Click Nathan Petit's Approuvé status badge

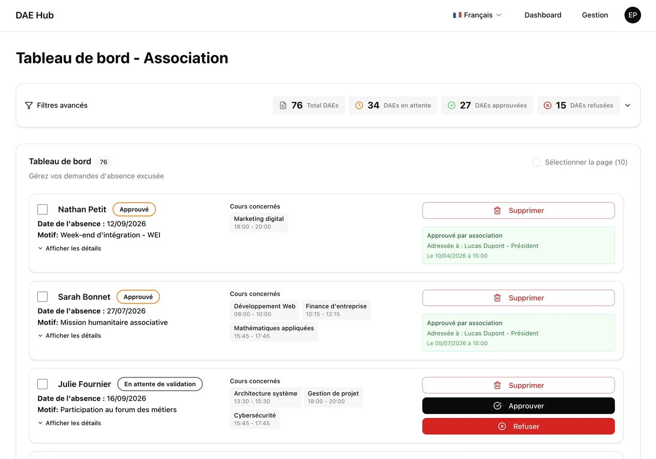(134, 210)
